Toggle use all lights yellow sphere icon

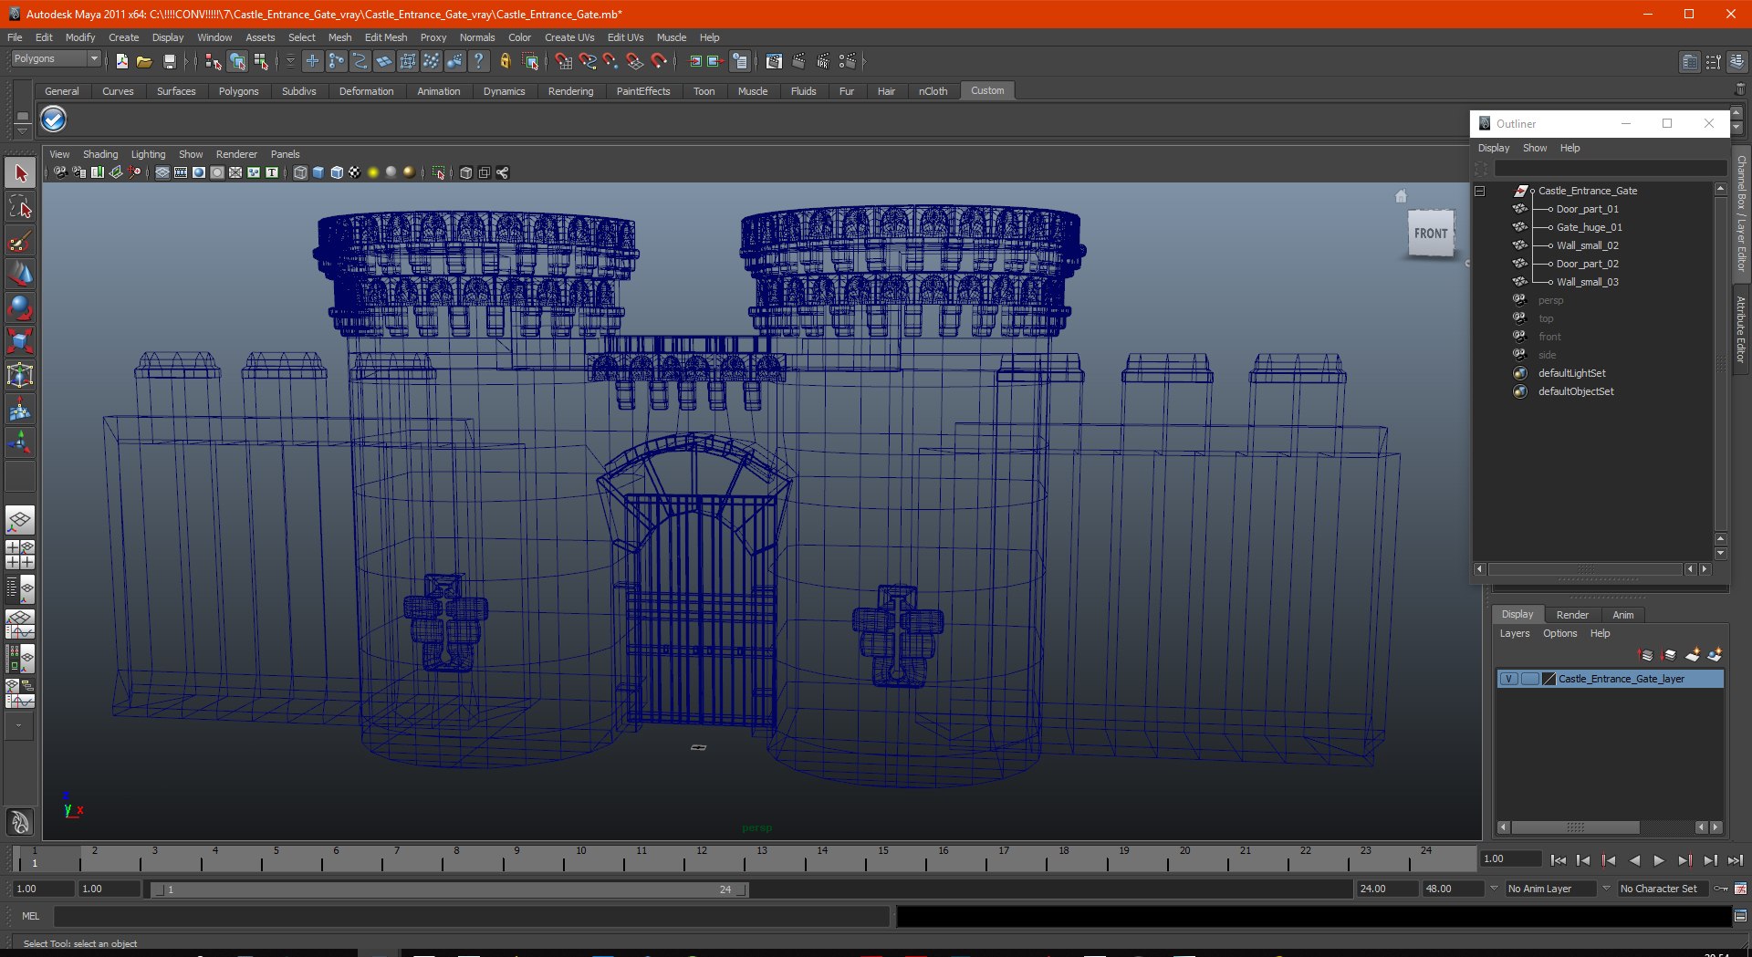click(373, 172)
